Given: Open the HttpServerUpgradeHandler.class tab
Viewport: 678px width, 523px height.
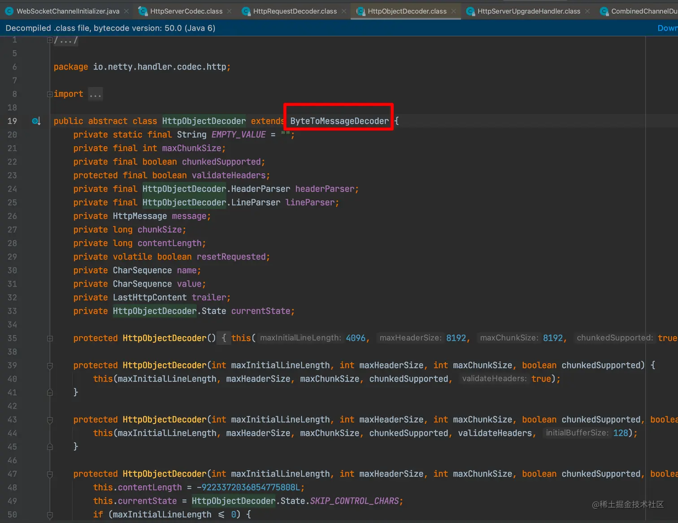Looking at the screenshot, I should coord(529,11).
